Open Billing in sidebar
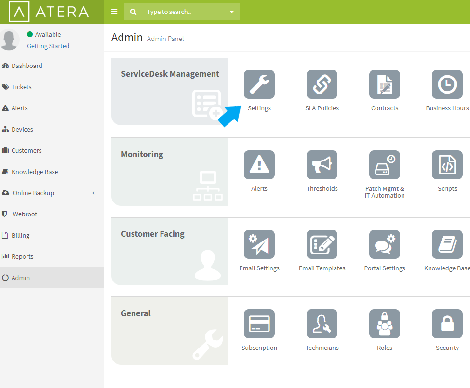 (52, 236)
